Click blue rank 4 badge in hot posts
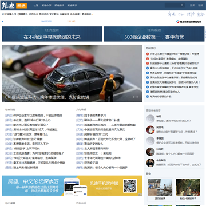This screenshot has width=206, height=206. [x=148, y=68]
